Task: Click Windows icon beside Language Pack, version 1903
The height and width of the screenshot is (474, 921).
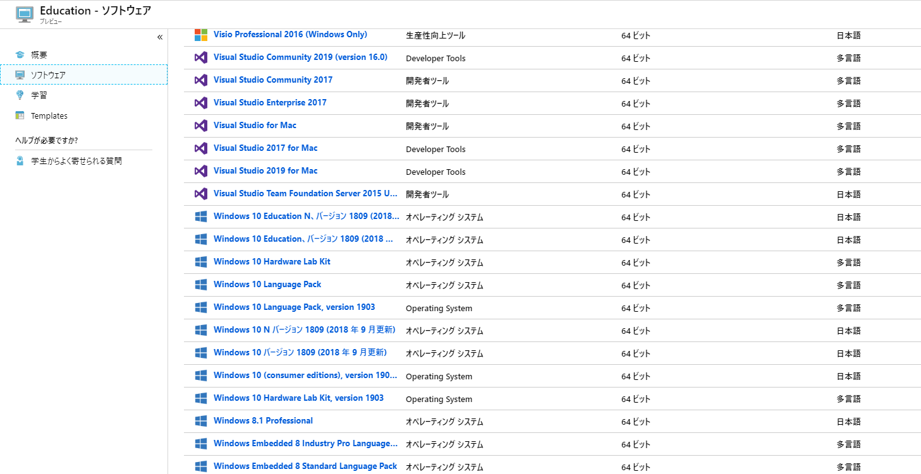Action: pyautogui.click(x=201, y=307)
